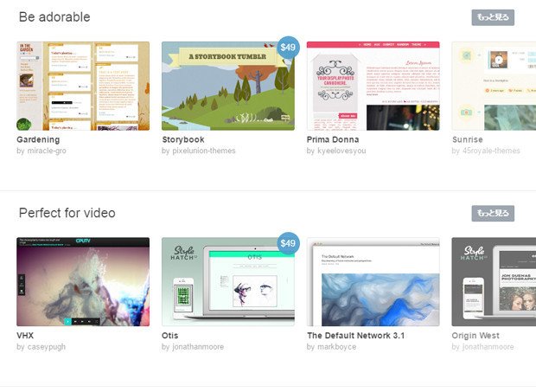The image size is (536, 392).
Task: Click the $49 price badge on Storybook
Action: coord(288,48)
